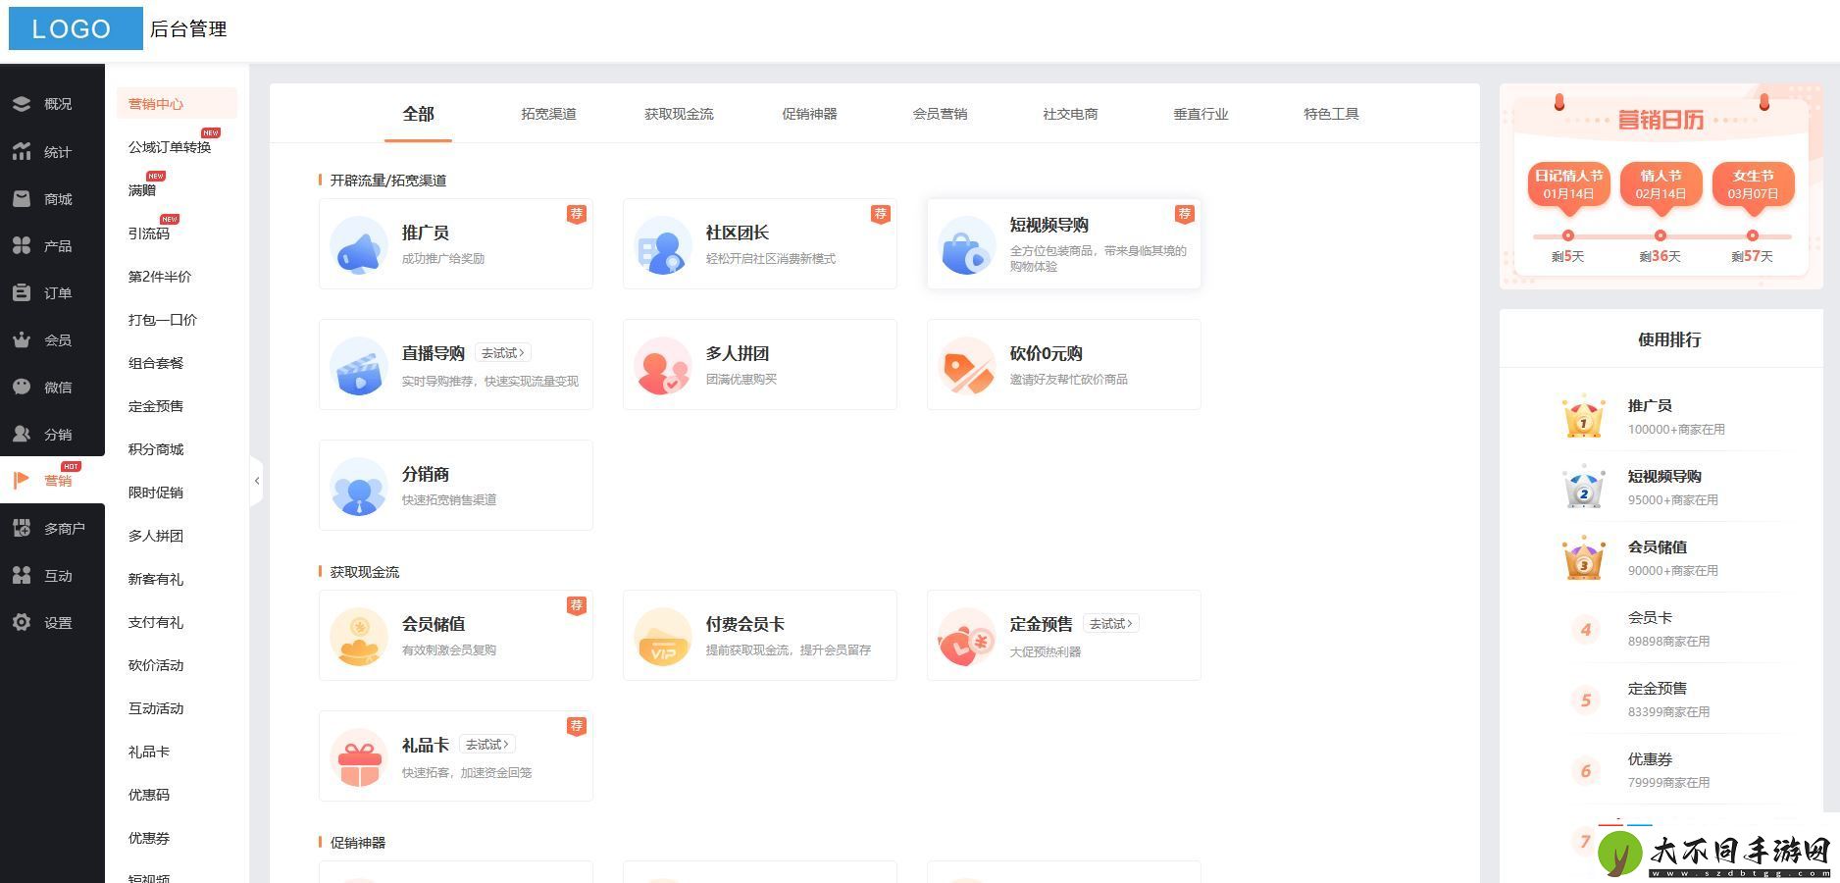This screenshot has width=1840, height=883.
Task: Select 满赠 in the submenu
Action: click(142, 190)
